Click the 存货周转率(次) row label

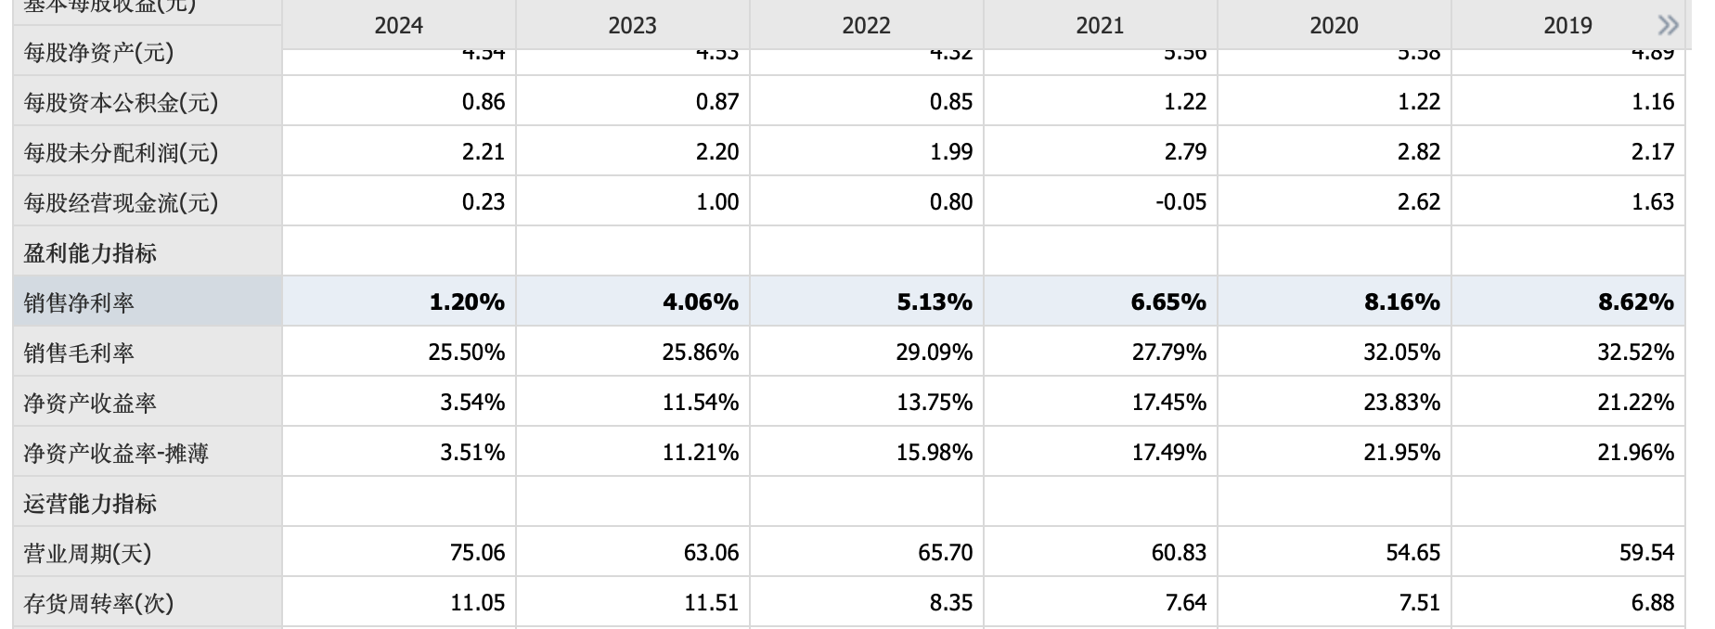tap(98, 603)
